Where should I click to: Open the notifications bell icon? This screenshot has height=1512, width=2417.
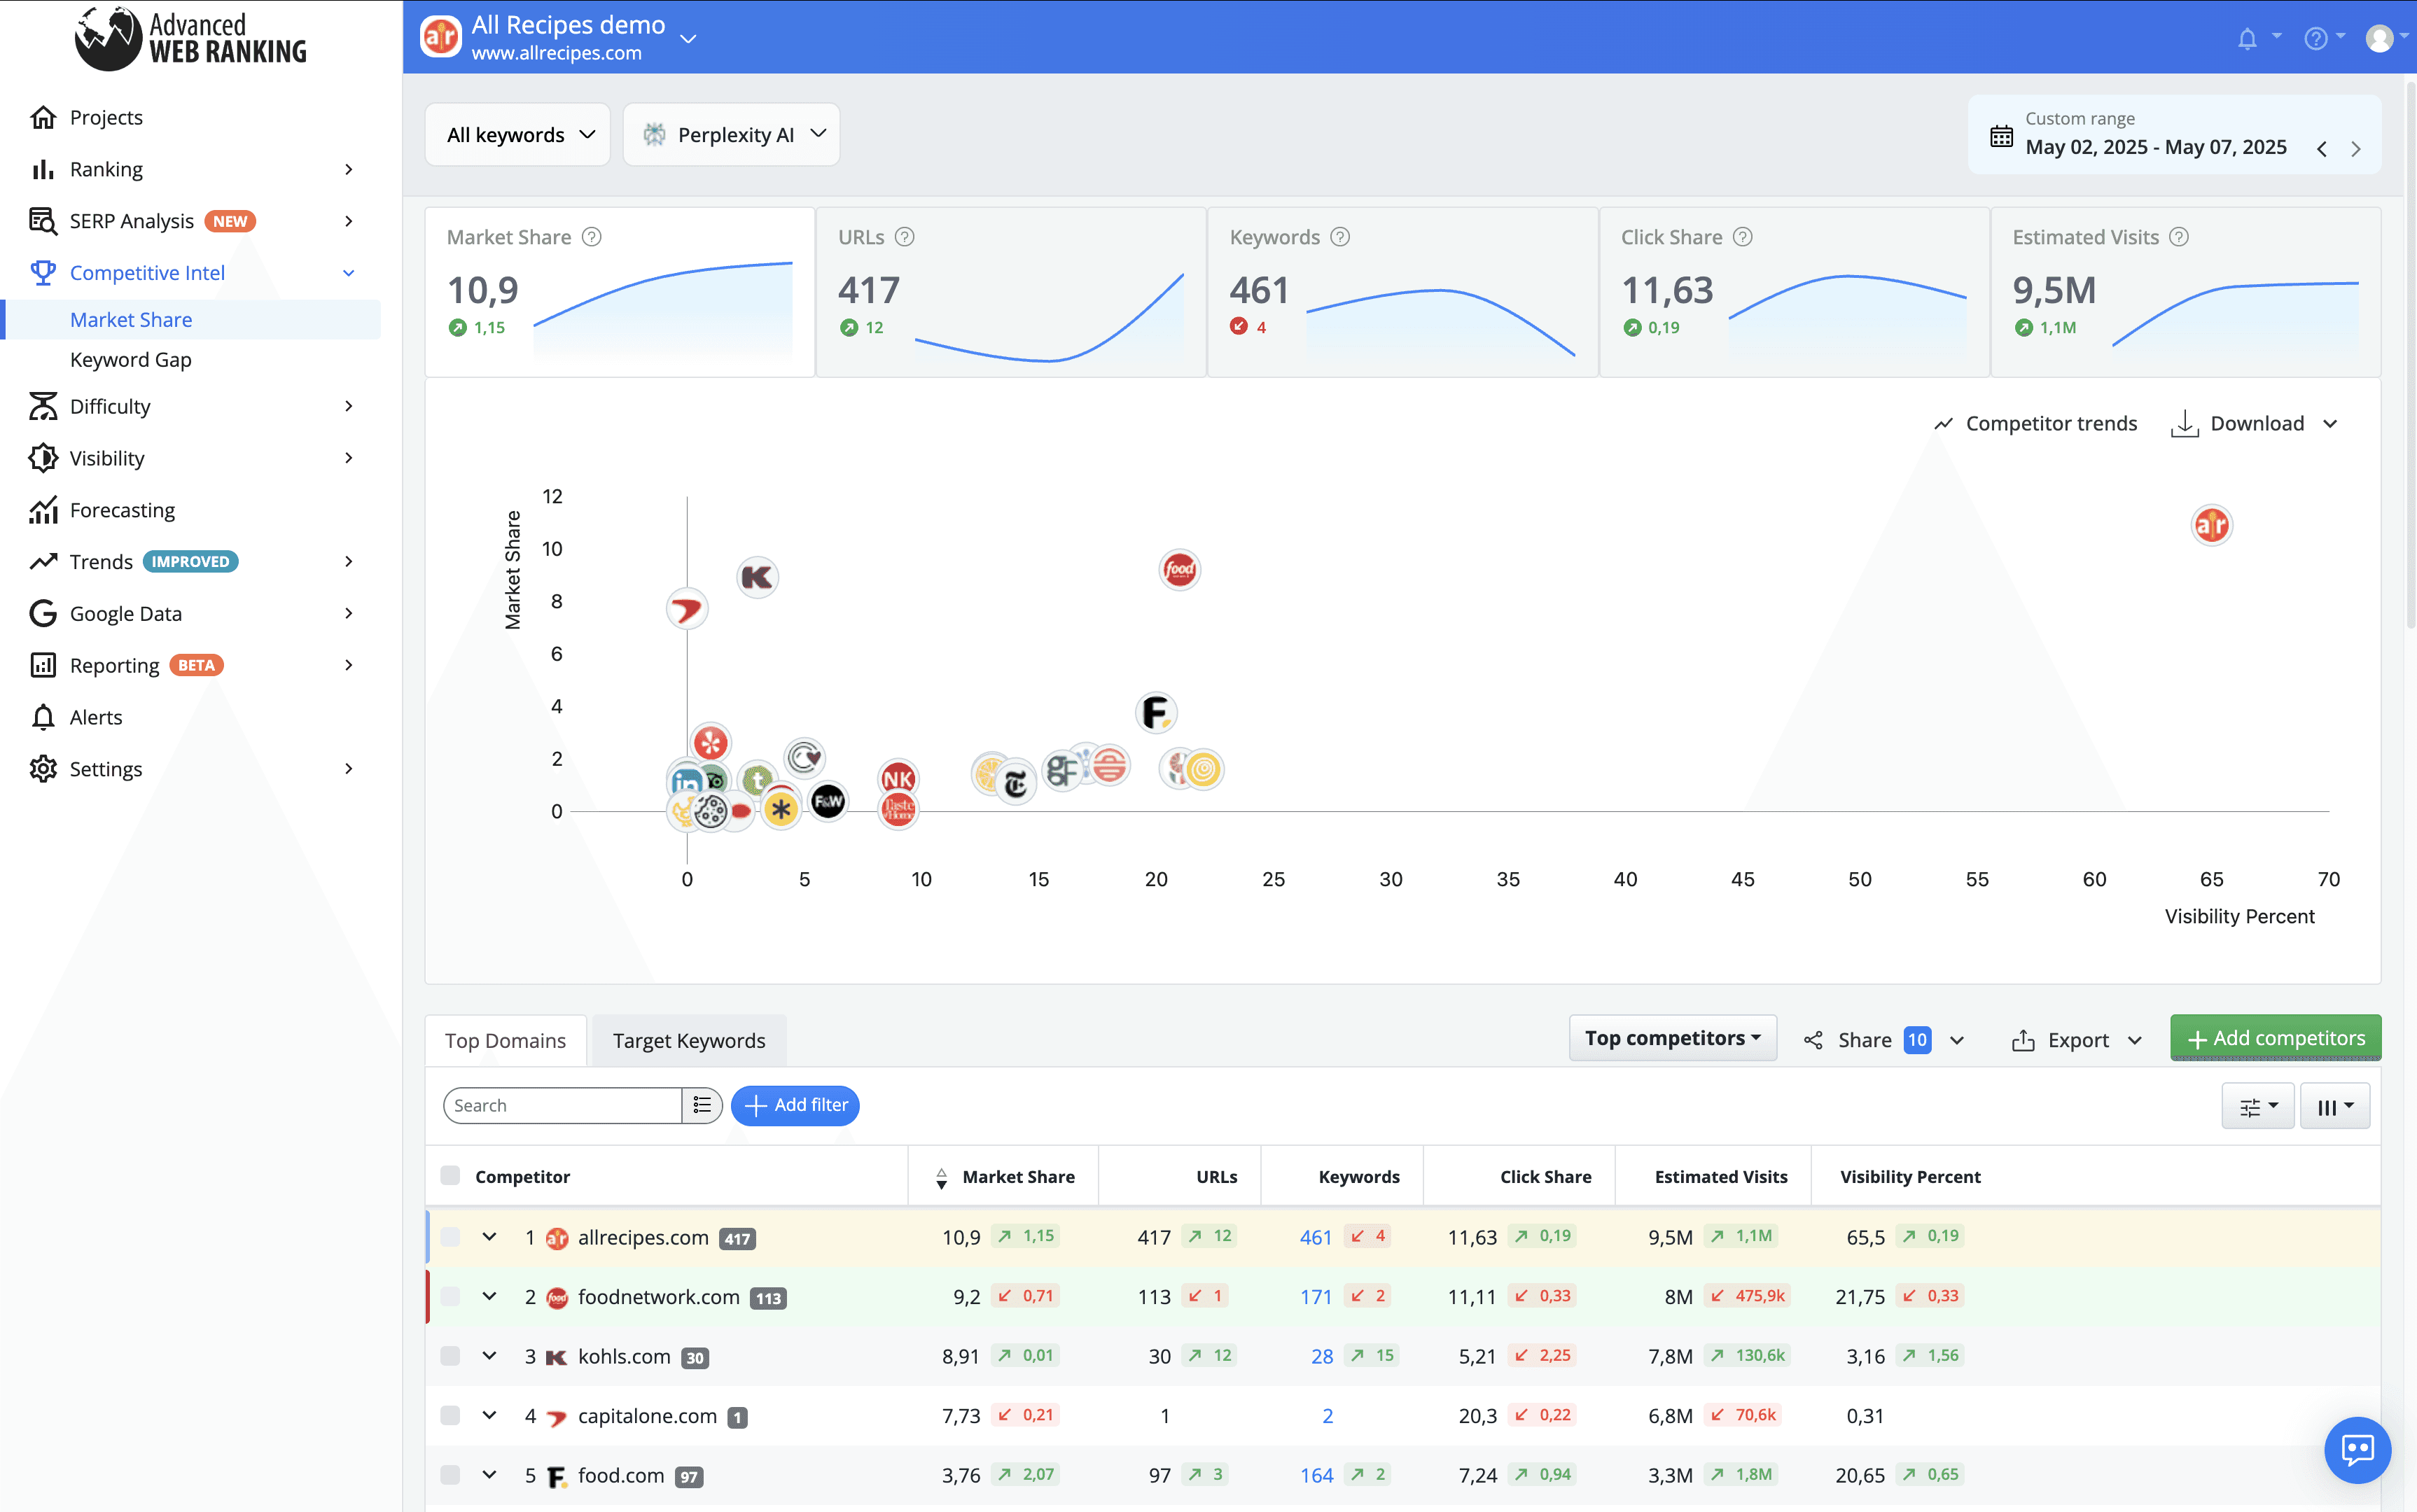tap(2246, 39)
